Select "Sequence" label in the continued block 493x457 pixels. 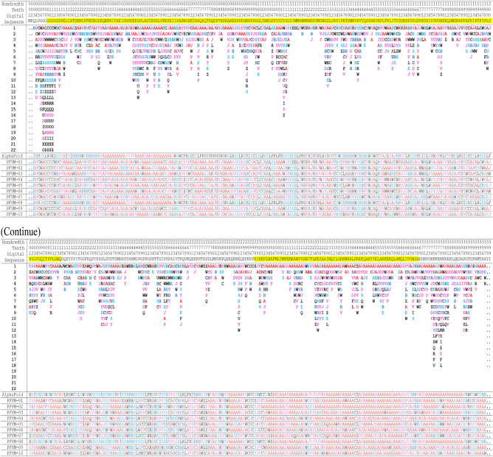coord(14,260)
